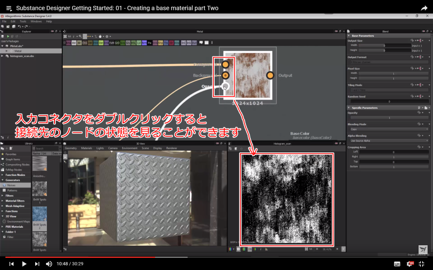
Task: Click the Output Size Width slider
Action: pos(385,45)
